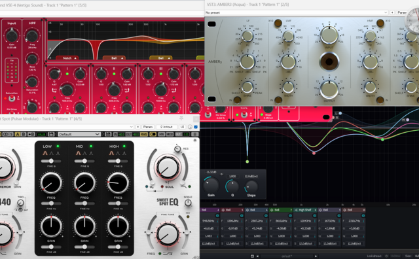This screenshot has height=259, width=419.
Task: Click the Gain knob in band popup
Action: pos(211,185)
